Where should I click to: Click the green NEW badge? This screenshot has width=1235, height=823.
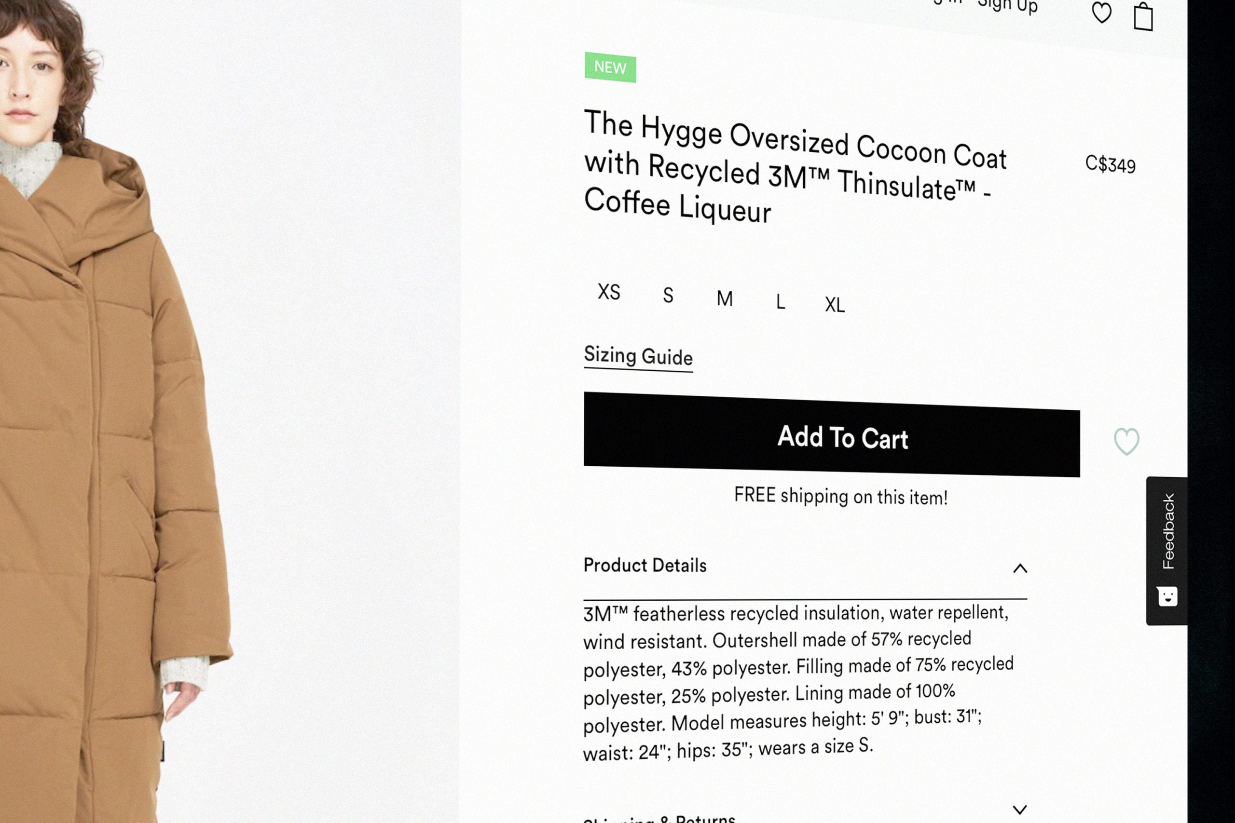click(610, 67)
